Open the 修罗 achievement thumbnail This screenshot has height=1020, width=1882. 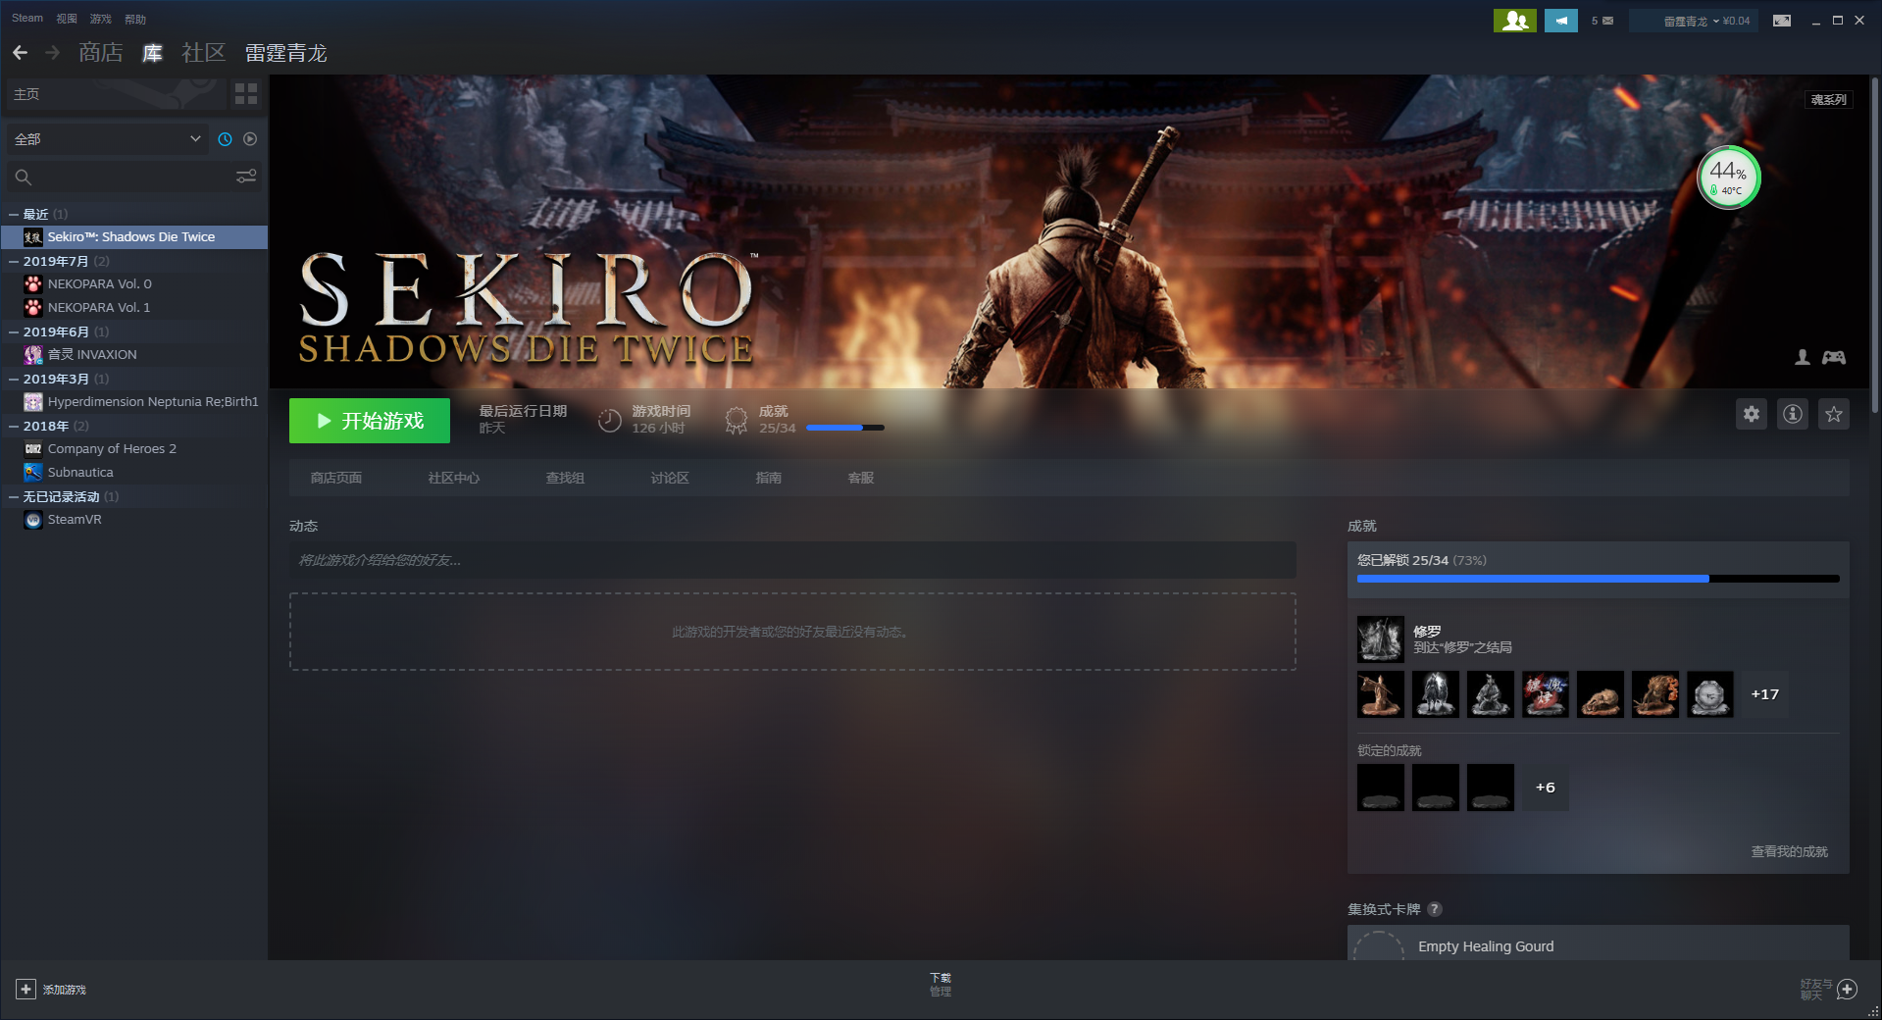(x=1381, y=639)
